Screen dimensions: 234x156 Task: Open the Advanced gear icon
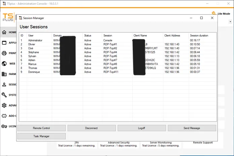tap(4, 105)
